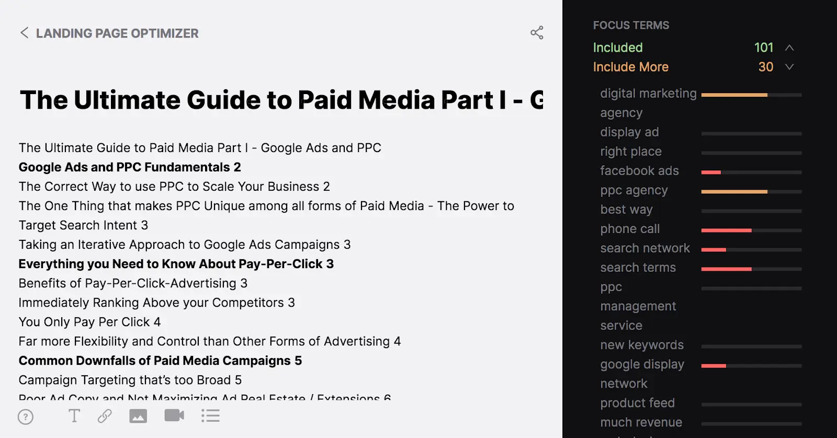Click the 'Google Ads and PPC Fundamentals 2' line

pos(130,167)
